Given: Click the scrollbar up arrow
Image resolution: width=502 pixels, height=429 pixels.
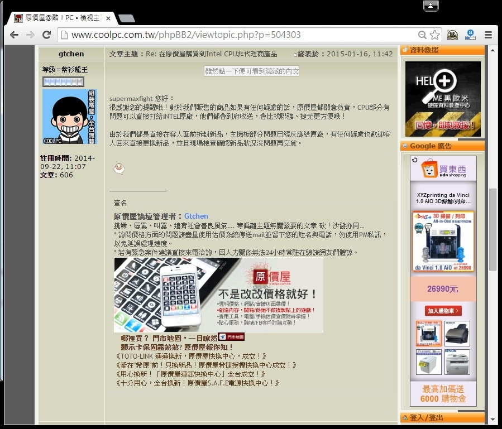Looking at the screenshot, I should [493, 51].
